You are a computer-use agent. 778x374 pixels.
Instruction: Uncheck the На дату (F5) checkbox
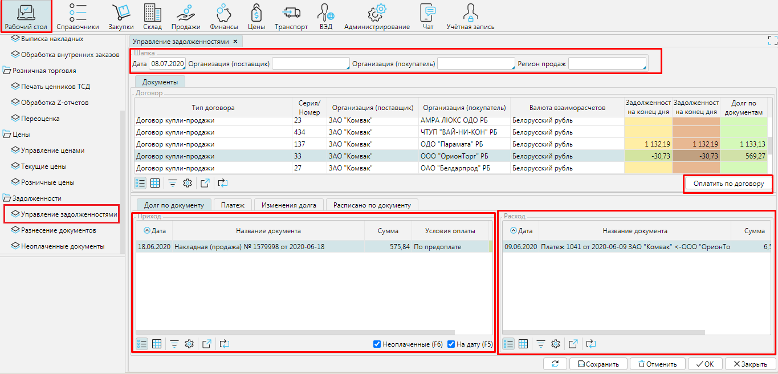point(451,344)
